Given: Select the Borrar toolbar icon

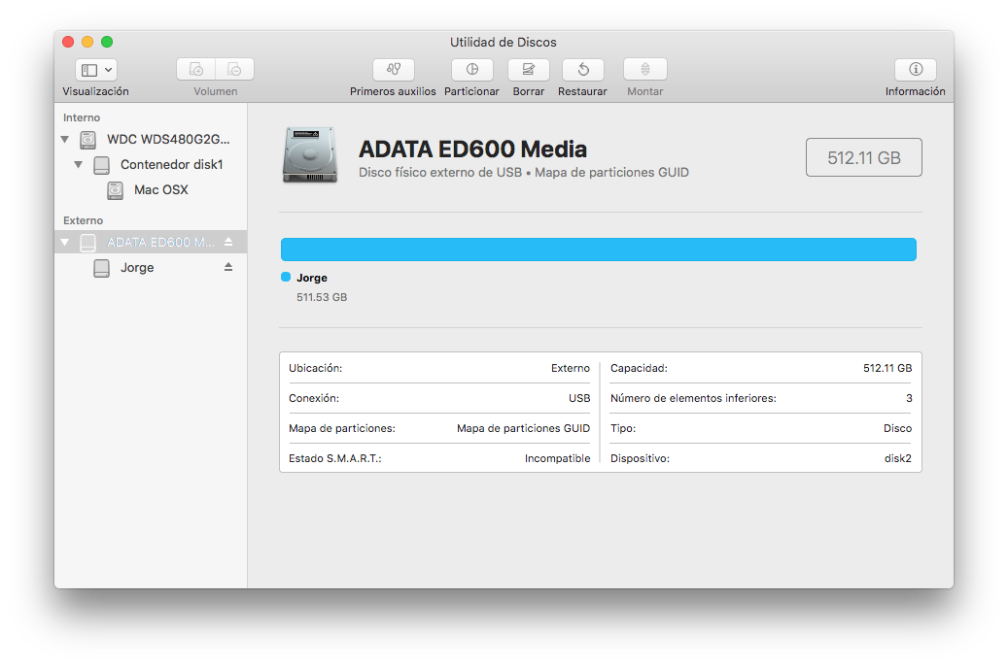Looking at the screenshot, I should (x=528, y=70).
